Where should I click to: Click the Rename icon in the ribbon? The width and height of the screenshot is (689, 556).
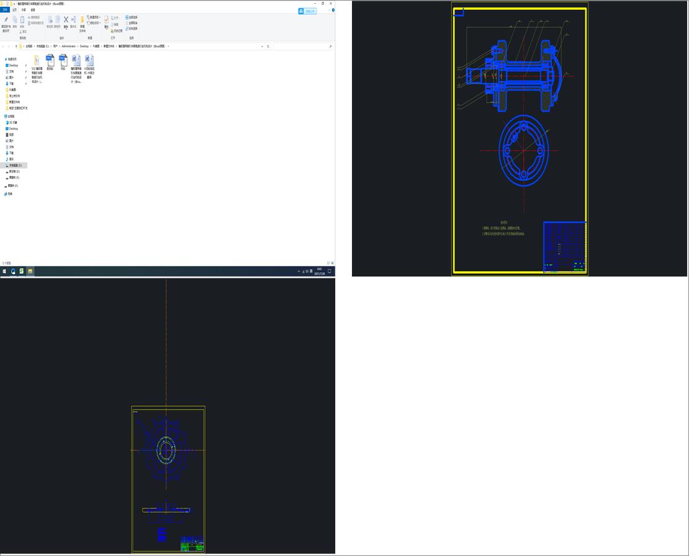(73, 22)
